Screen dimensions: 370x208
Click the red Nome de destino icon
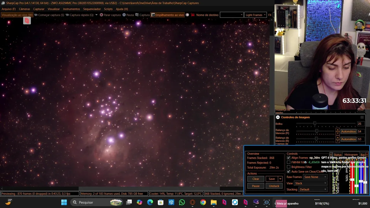click(x=193, y=15)
